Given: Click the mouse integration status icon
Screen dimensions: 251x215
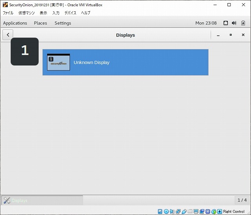Looking at the screenshot, I should (x=214, y=211).
